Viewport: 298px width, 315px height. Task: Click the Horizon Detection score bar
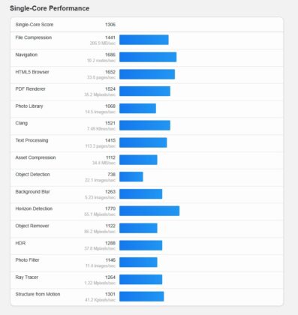point(149,211)
